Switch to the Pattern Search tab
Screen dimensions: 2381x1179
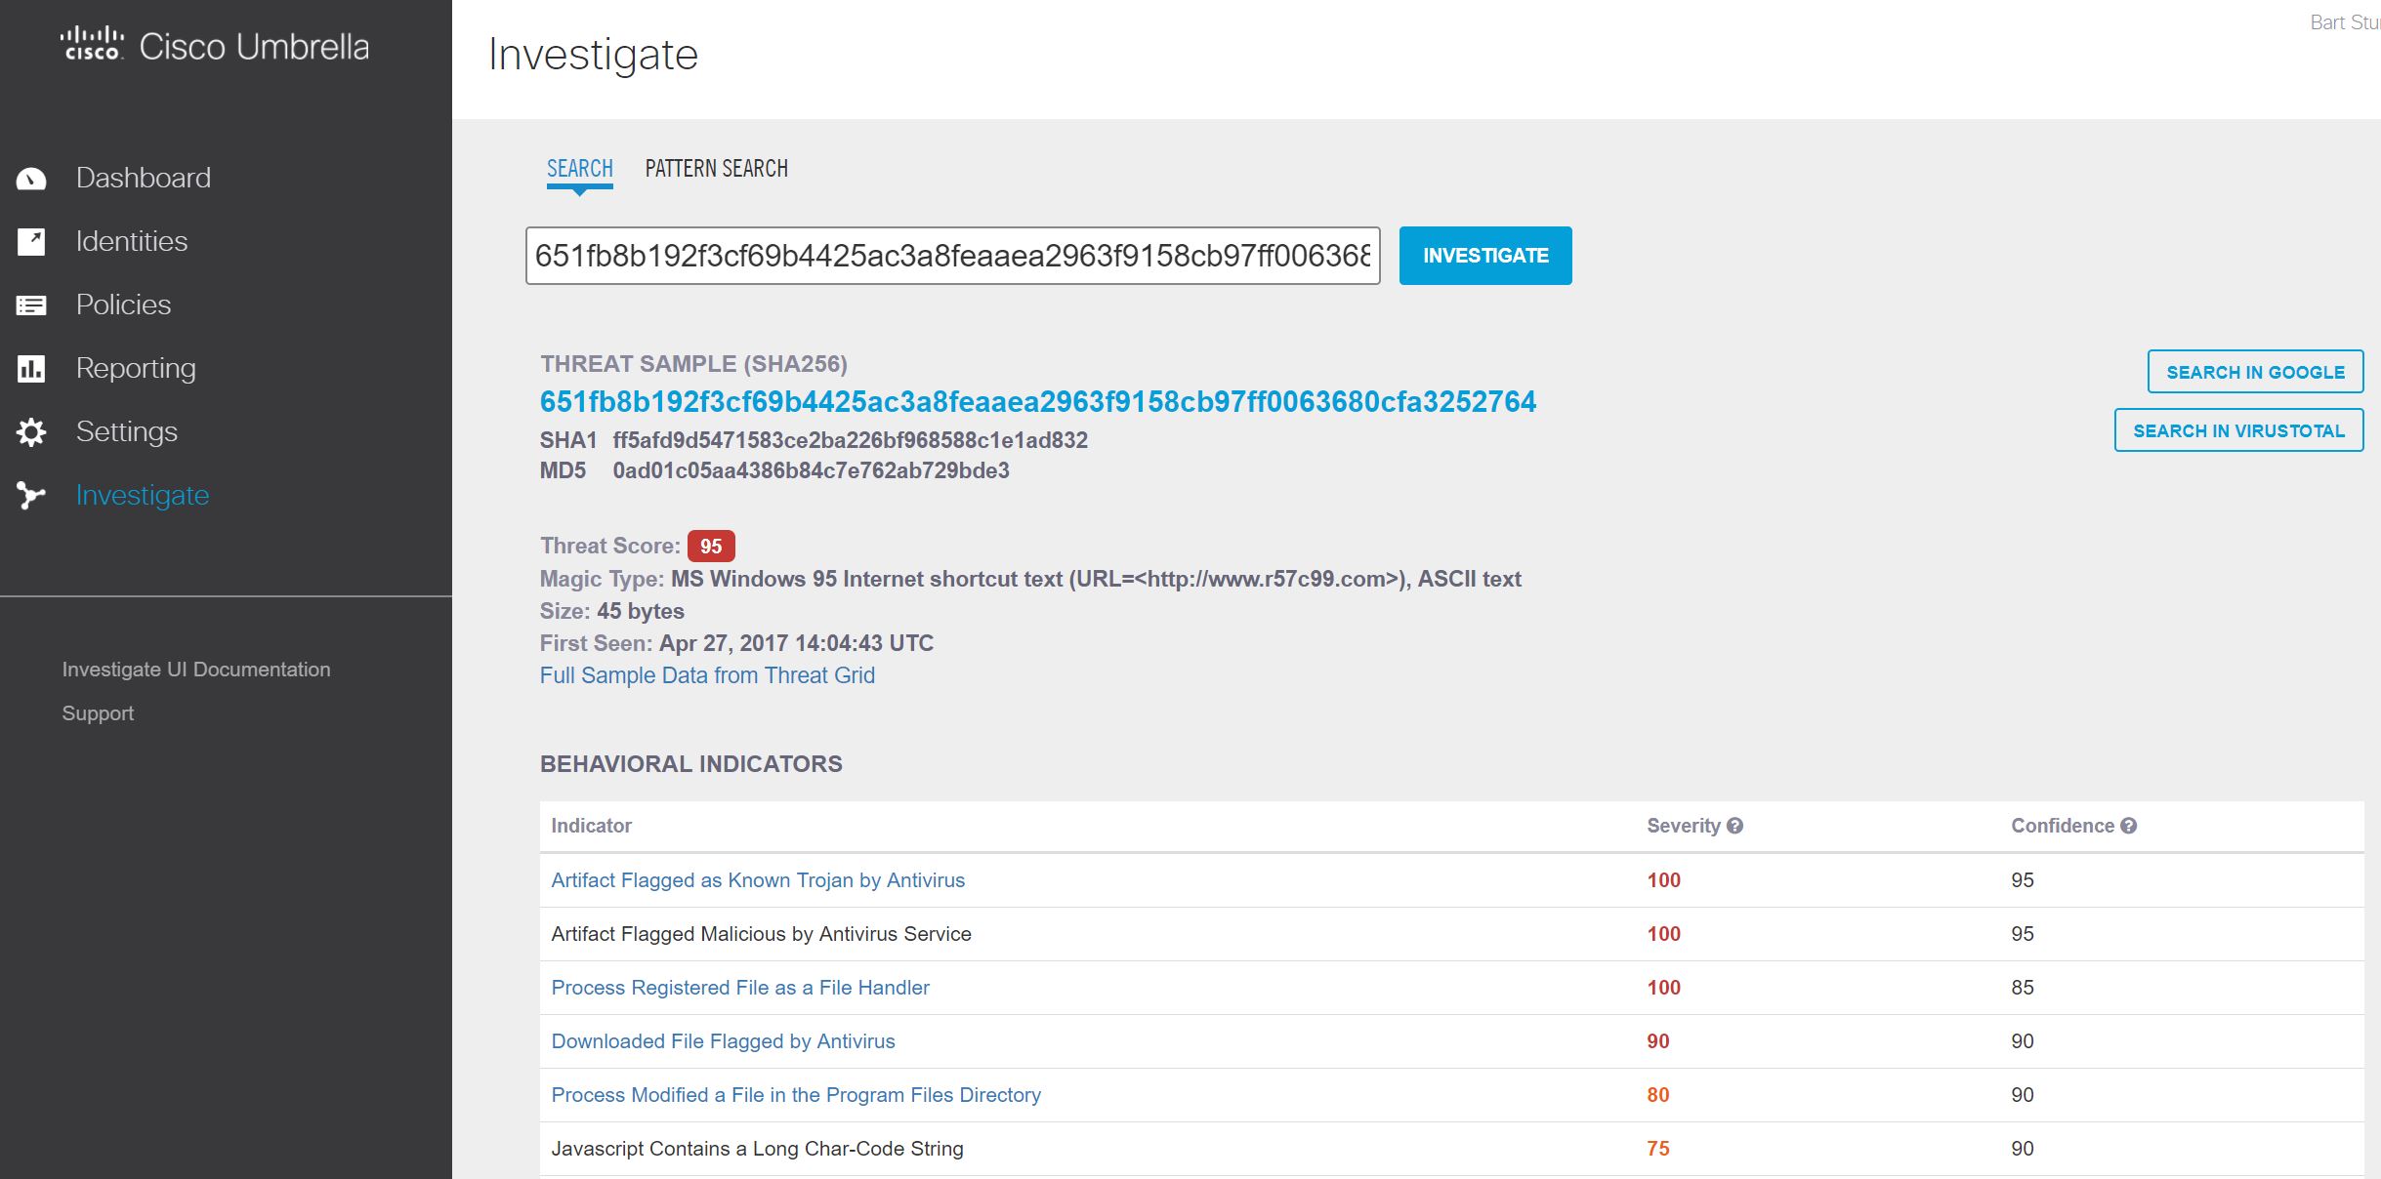coord(716,169)
